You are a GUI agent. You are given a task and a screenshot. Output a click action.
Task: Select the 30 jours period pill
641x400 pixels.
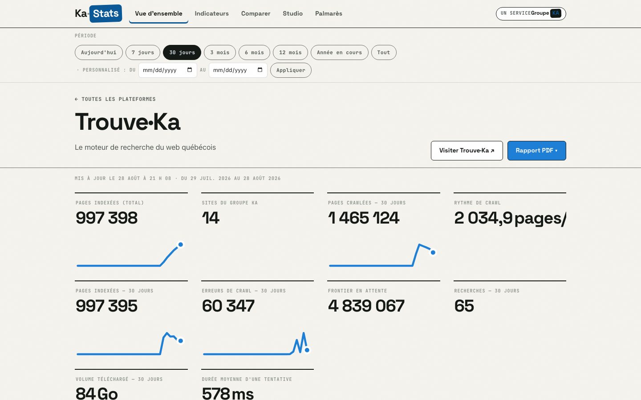pos(182,52)
